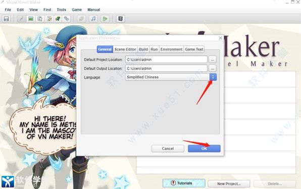Click the Simplified Chinese language combo box
The width and height of the screenshot is (301, 189).
pos(171,77)
